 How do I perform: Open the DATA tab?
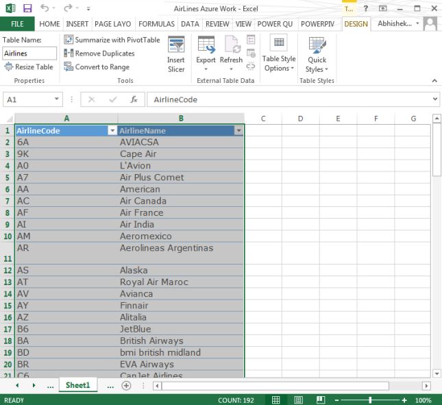point(190,24)
